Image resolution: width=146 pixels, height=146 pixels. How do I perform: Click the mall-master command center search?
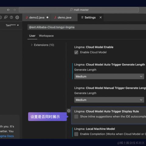(79, 10)
